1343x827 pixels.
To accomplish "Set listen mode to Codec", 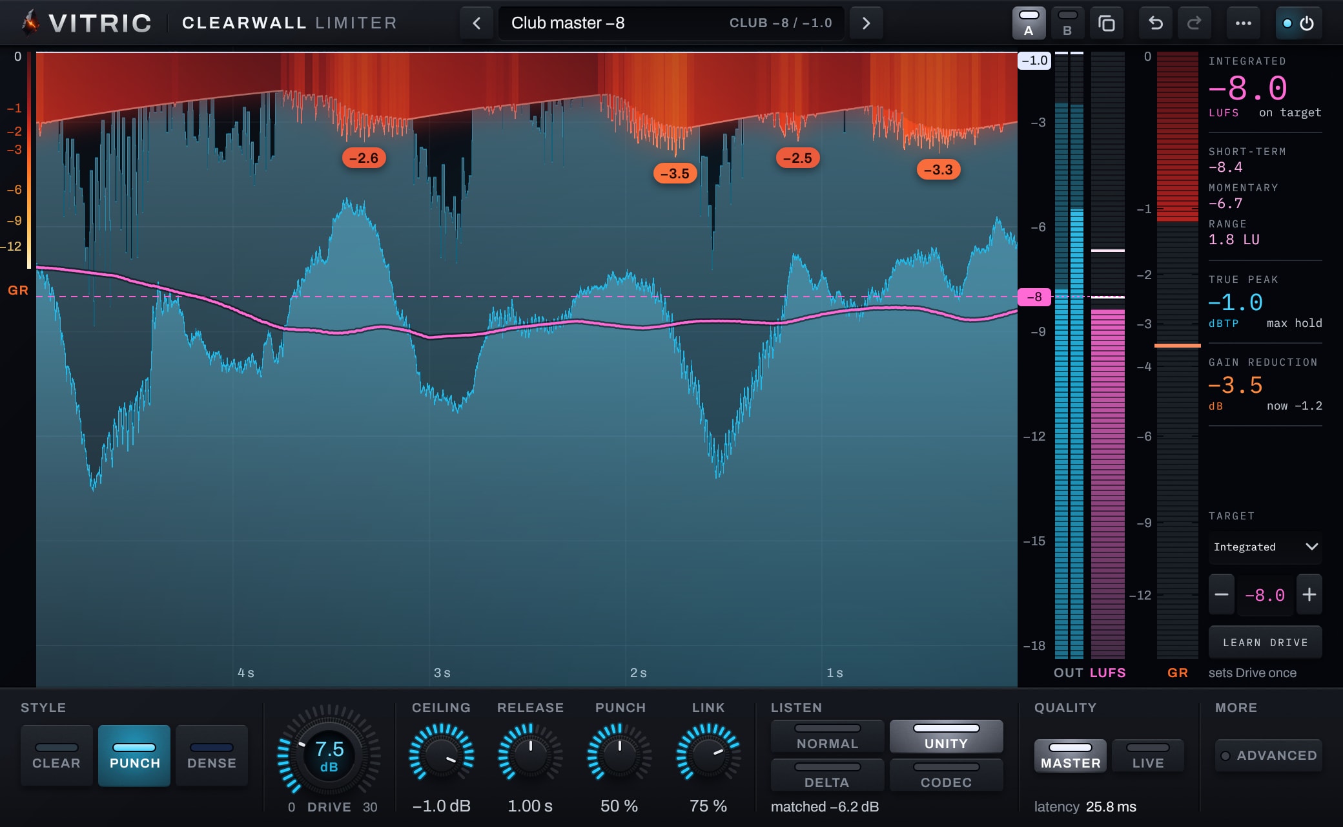I will tap(947, 775).
